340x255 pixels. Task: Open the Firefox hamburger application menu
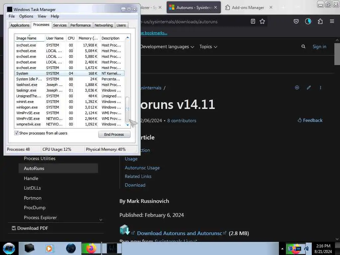pyautogui.click(x=332, y=21)
